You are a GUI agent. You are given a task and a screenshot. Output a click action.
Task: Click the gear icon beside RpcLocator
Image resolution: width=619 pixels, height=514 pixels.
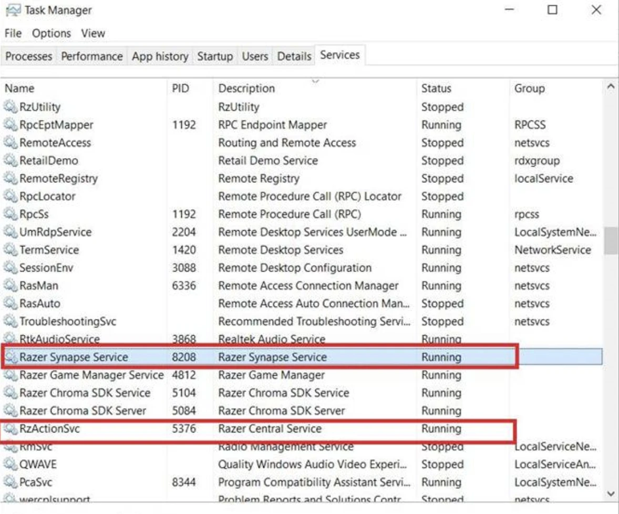click(x=11, y=196)
